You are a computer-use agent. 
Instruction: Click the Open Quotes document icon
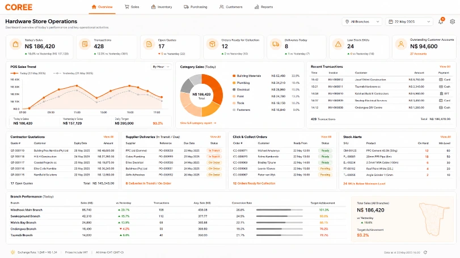tap(149, 44)
